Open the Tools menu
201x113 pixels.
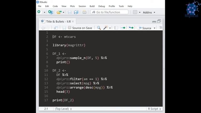pyautogui.click(x=121, y=6)
